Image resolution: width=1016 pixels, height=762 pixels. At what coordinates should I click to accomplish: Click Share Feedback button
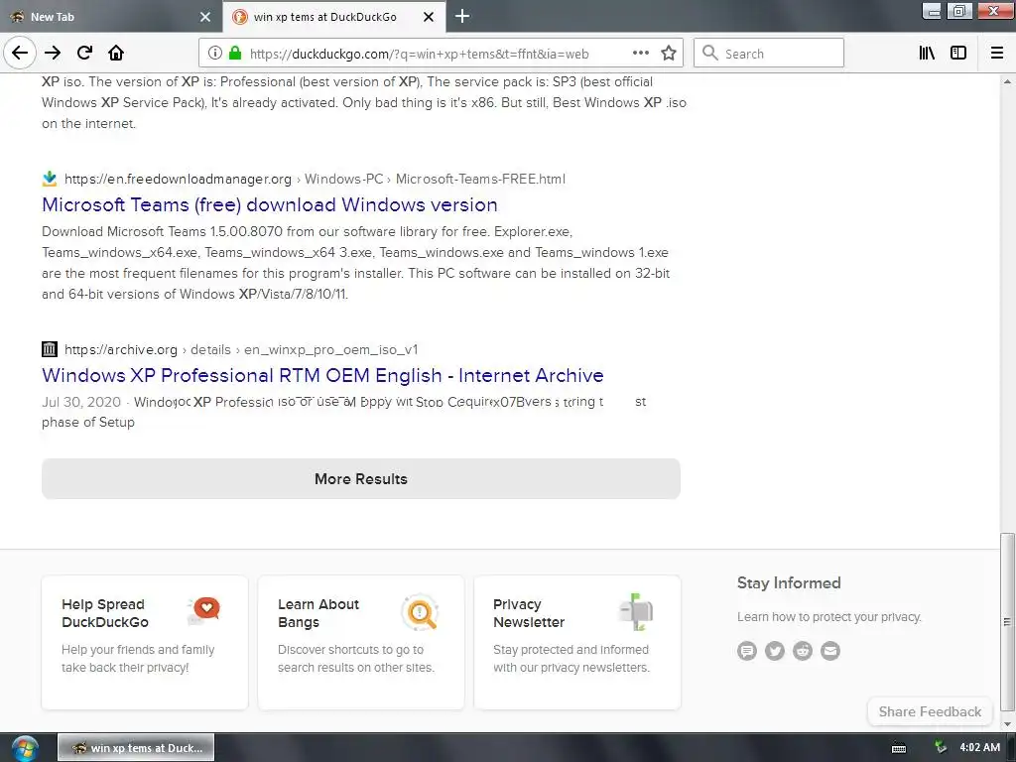pyautogui.click(x=930, y=711)
